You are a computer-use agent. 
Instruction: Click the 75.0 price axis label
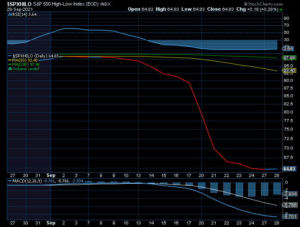pos(288,129)
